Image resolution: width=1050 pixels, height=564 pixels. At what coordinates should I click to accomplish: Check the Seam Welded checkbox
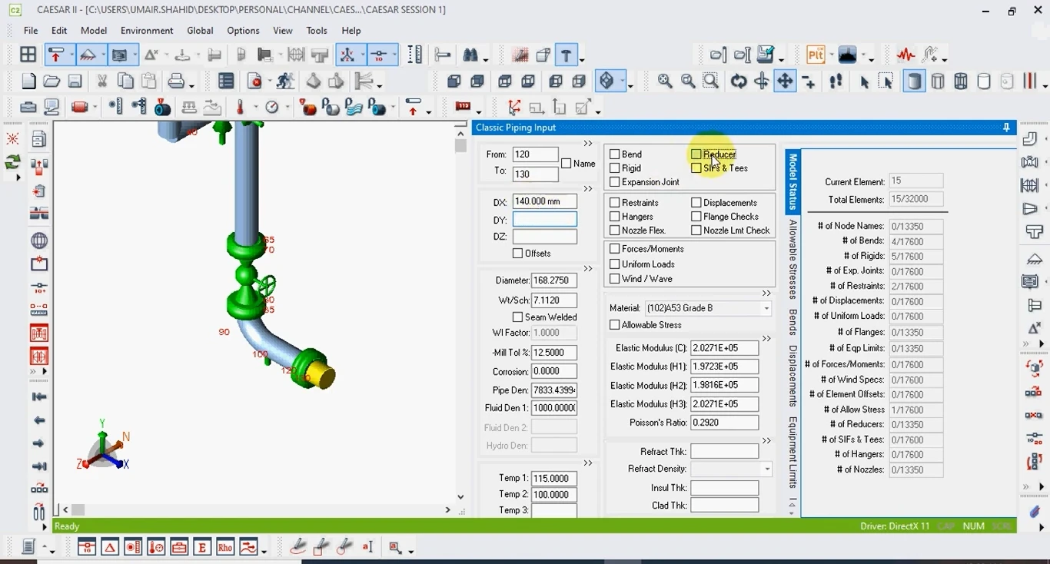517,317
